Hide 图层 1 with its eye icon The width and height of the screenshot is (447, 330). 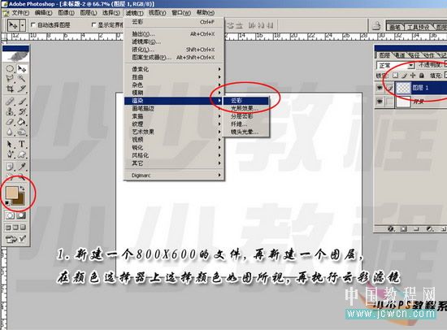[380, 88]
